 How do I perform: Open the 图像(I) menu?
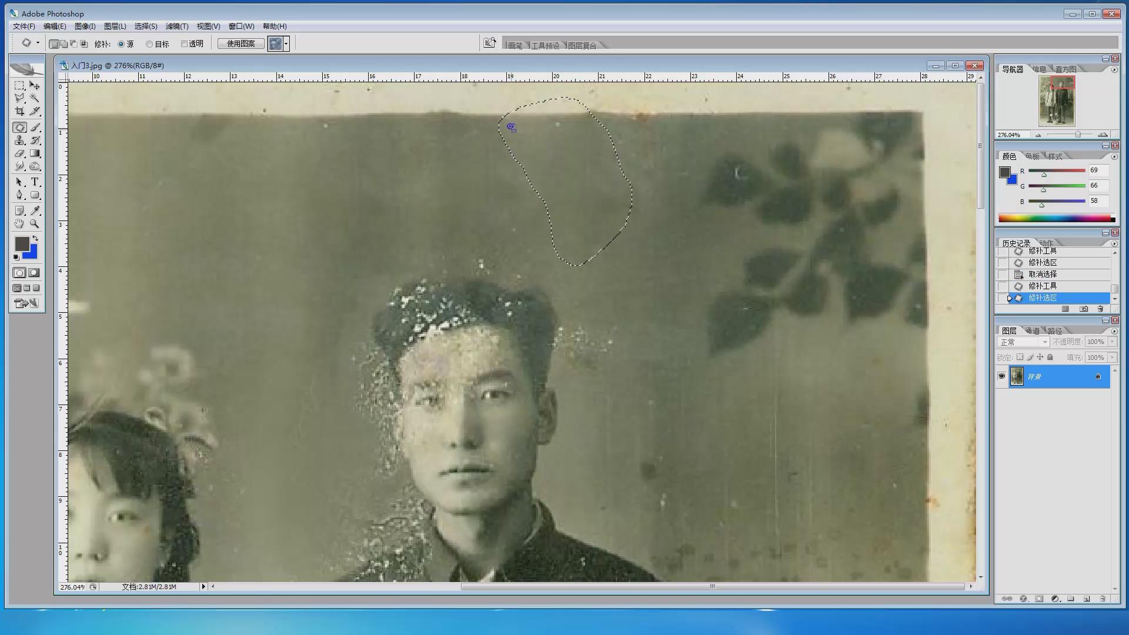(x=85, y=26)
